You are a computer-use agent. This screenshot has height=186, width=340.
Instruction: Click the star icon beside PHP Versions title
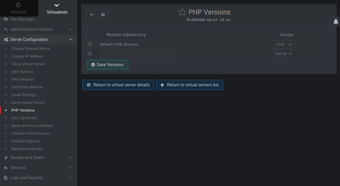pos(182,12)
